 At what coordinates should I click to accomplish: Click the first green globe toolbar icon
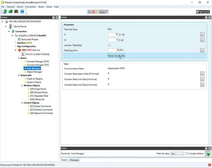click(x=4, y=11)
